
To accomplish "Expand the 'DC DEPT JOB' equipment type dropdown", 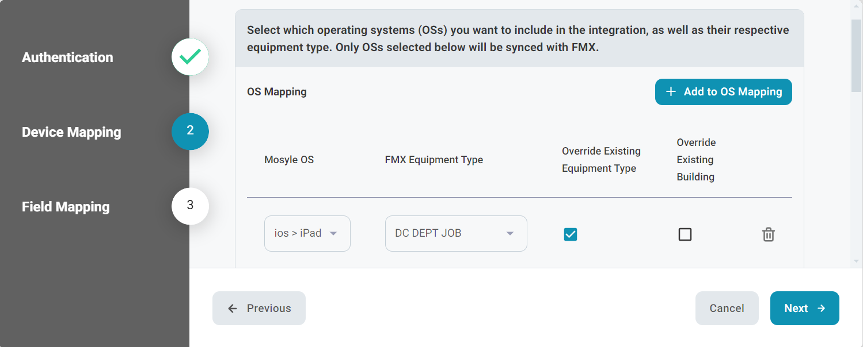I will click(x=455, y=233).
